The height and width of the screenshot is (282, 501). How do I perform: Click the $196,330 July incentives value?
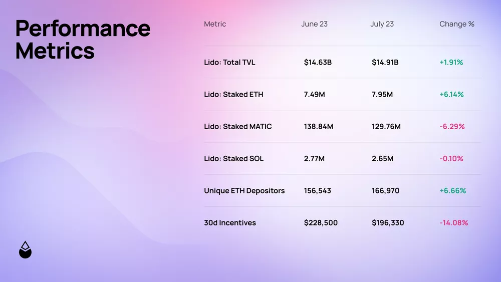pos(388,223)
